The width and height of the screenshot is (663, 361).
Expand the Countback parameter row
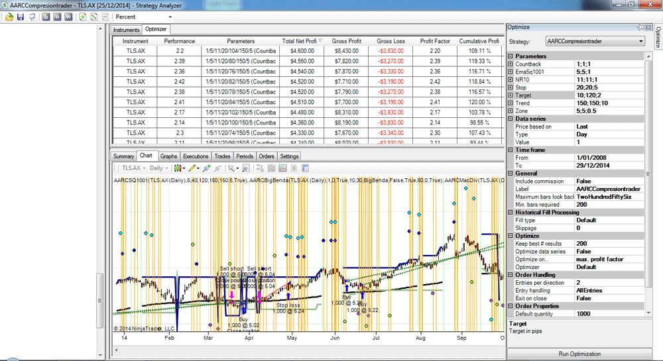tap(510, 64)
